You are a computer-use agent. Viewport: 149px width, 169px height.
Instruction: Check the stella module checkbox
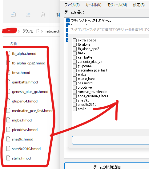[74, 109]
